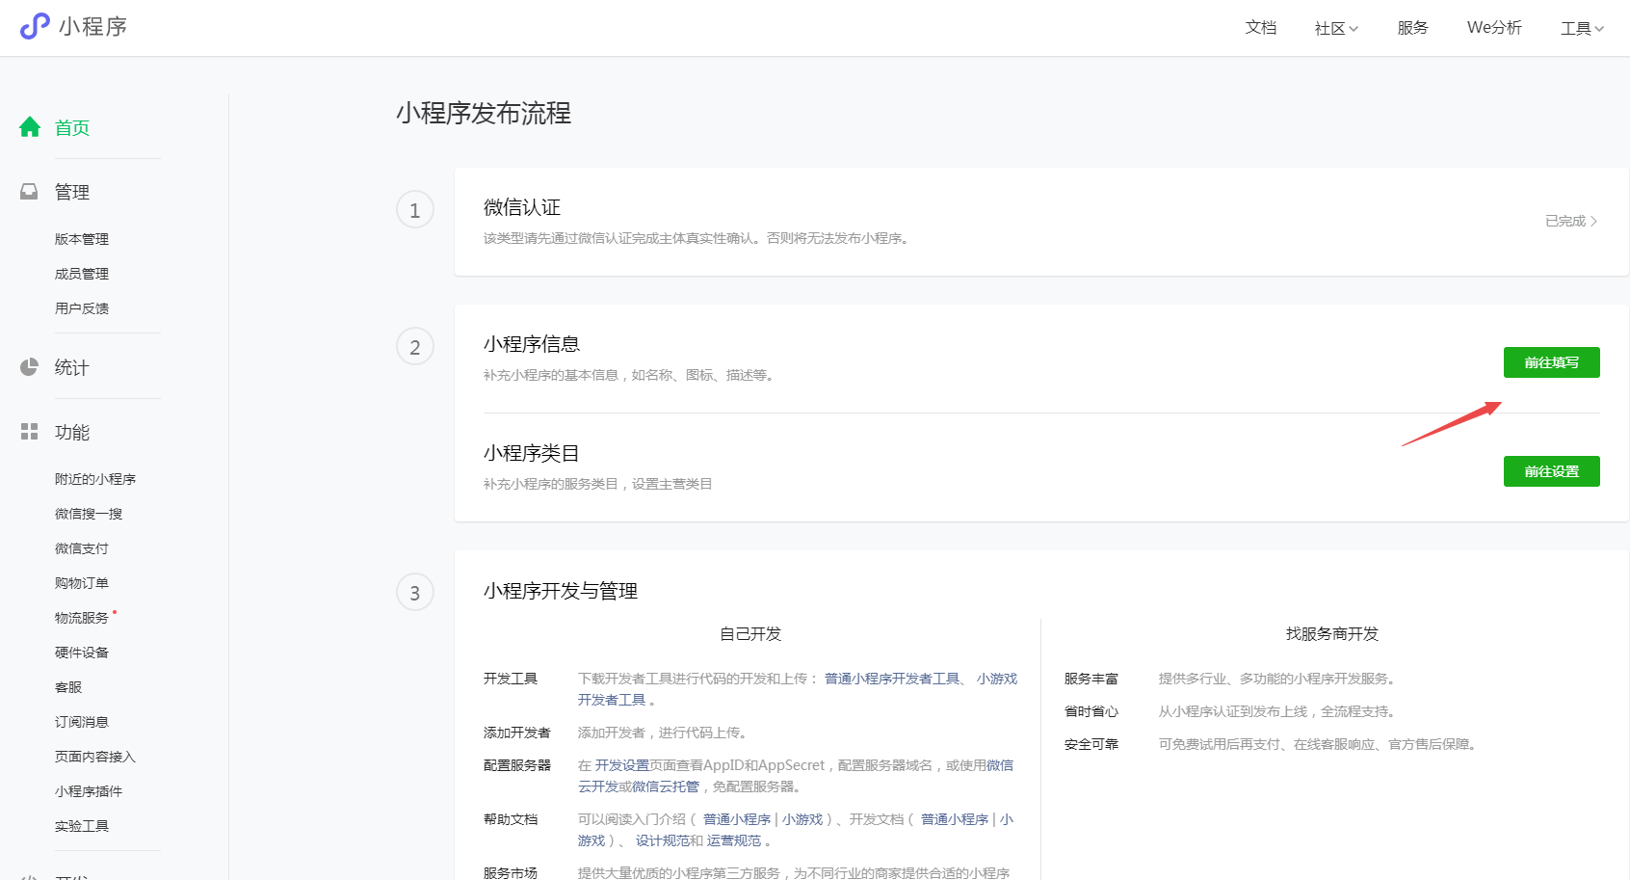Open 客服 in sidebar

click(68, 687)
